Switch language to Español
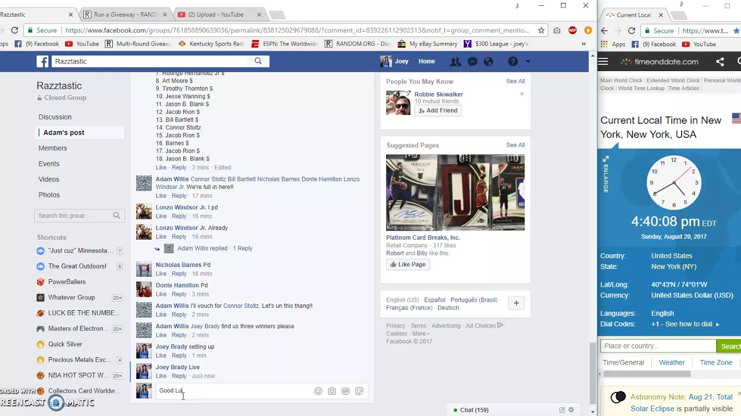 [435, 300]
